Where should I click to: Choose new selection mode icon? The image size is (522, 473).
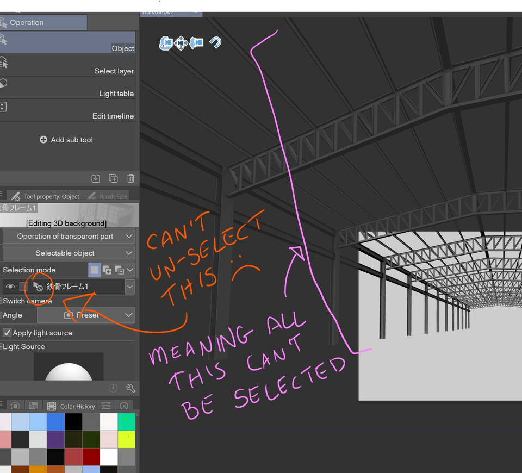pos(95,270)
